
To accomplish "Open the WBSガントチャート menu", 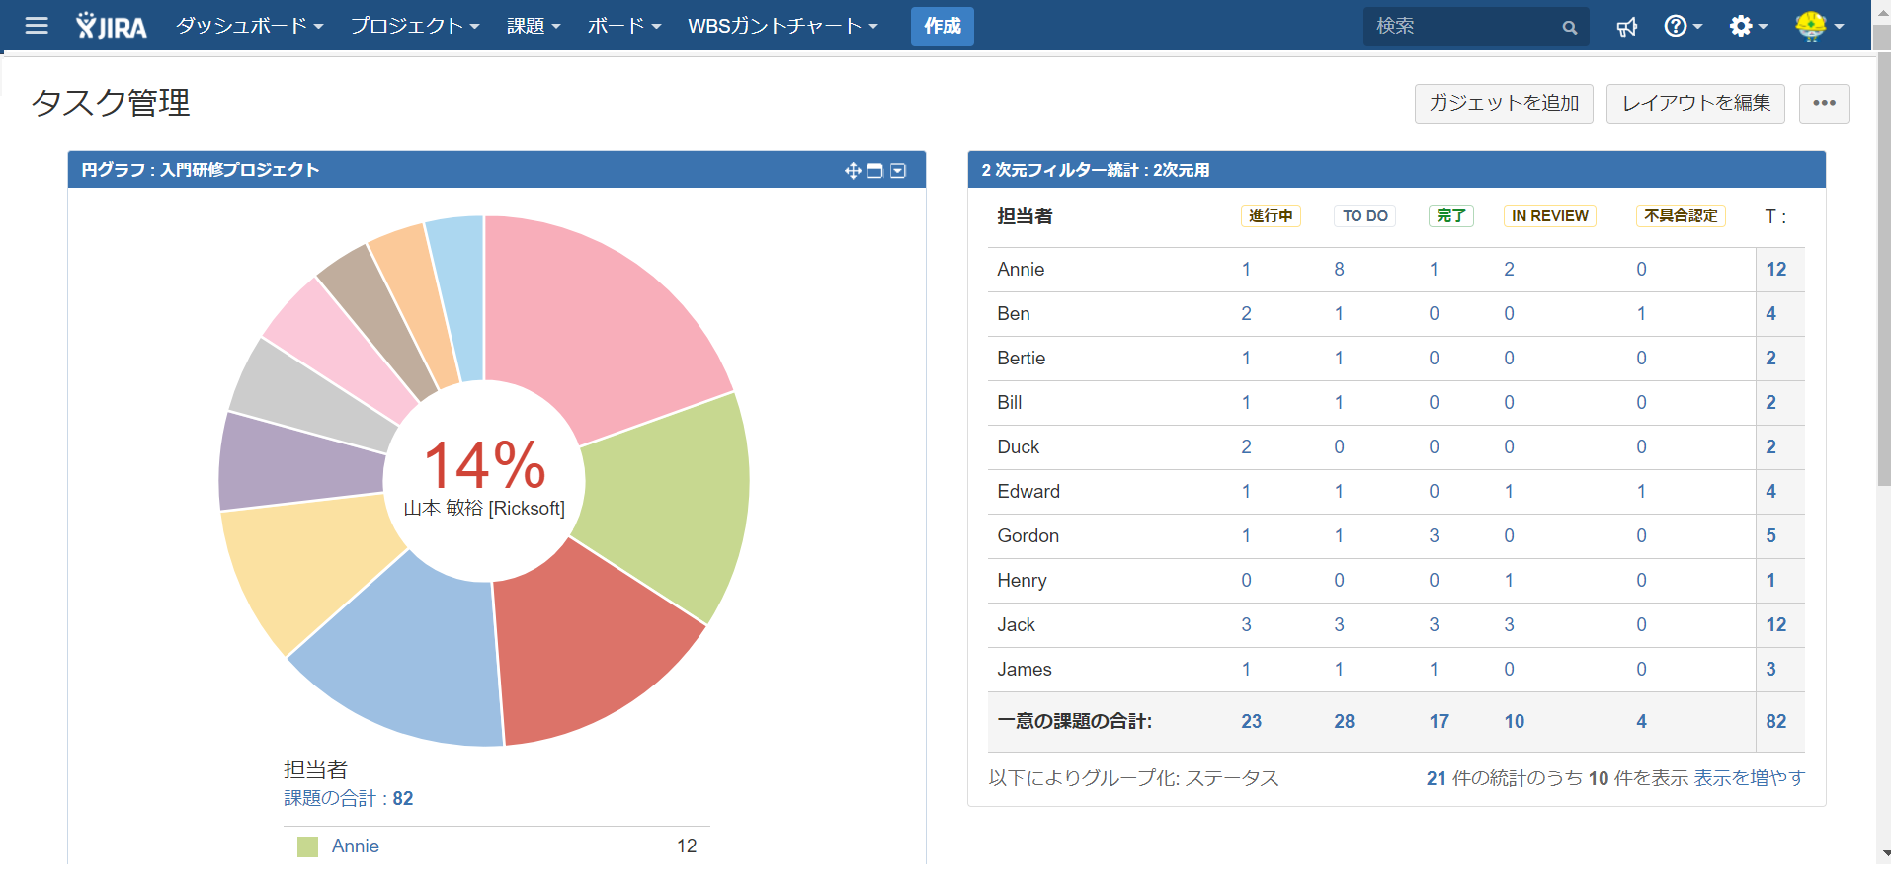I will point(783,26).
